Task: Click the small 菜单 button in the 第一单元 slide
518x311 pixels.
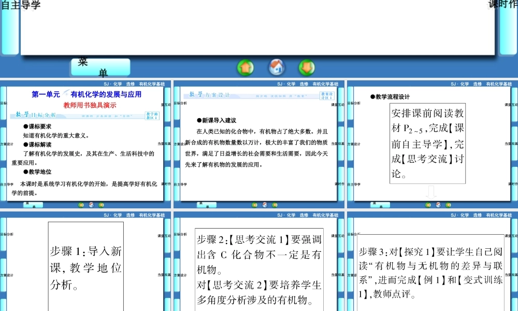Action: pos(33,205)
